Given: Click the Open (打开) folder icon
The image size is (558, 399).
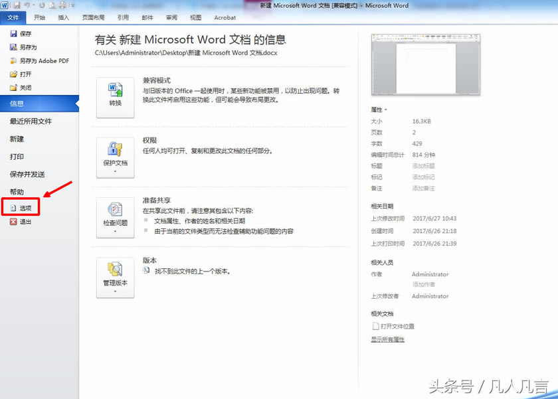Looking at the screenshot, I should [x=13, y=74].
